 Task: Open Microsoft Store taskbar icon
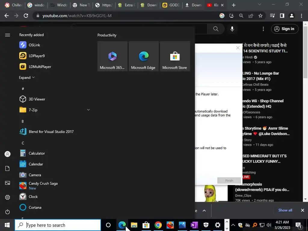click(146, 225)
